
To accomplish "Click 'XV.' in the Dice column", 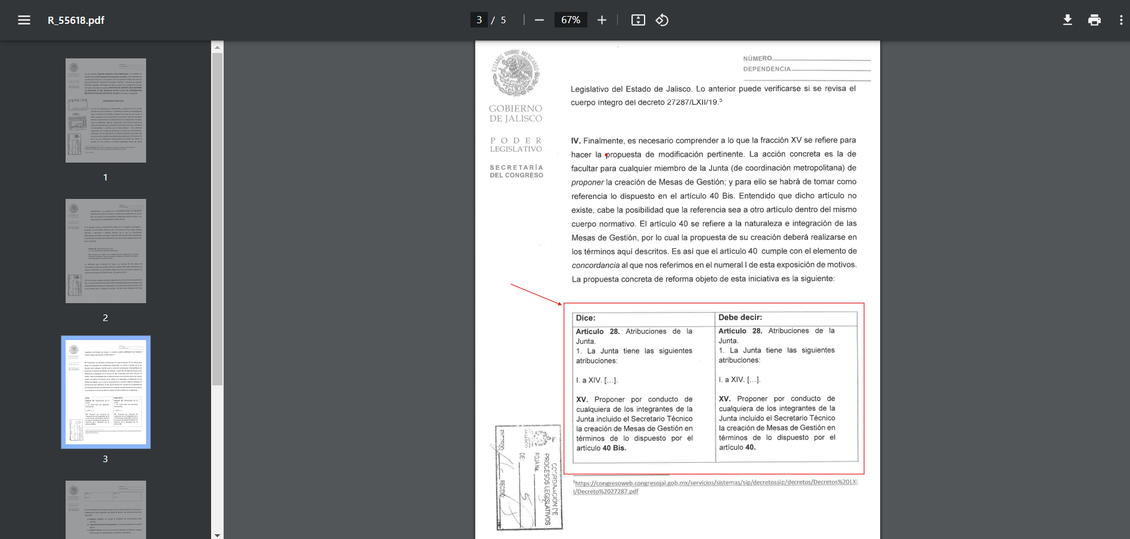I will pos(582,400).
